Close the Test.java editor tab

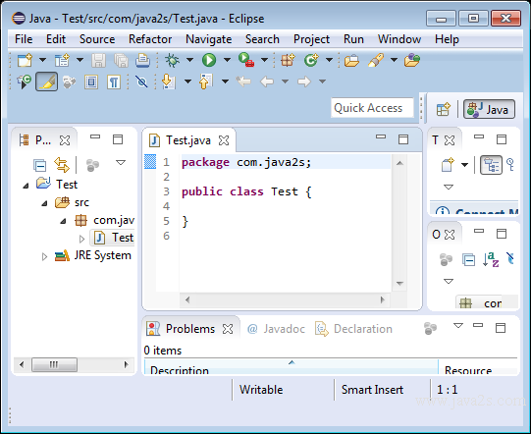[x=224, y=140]
